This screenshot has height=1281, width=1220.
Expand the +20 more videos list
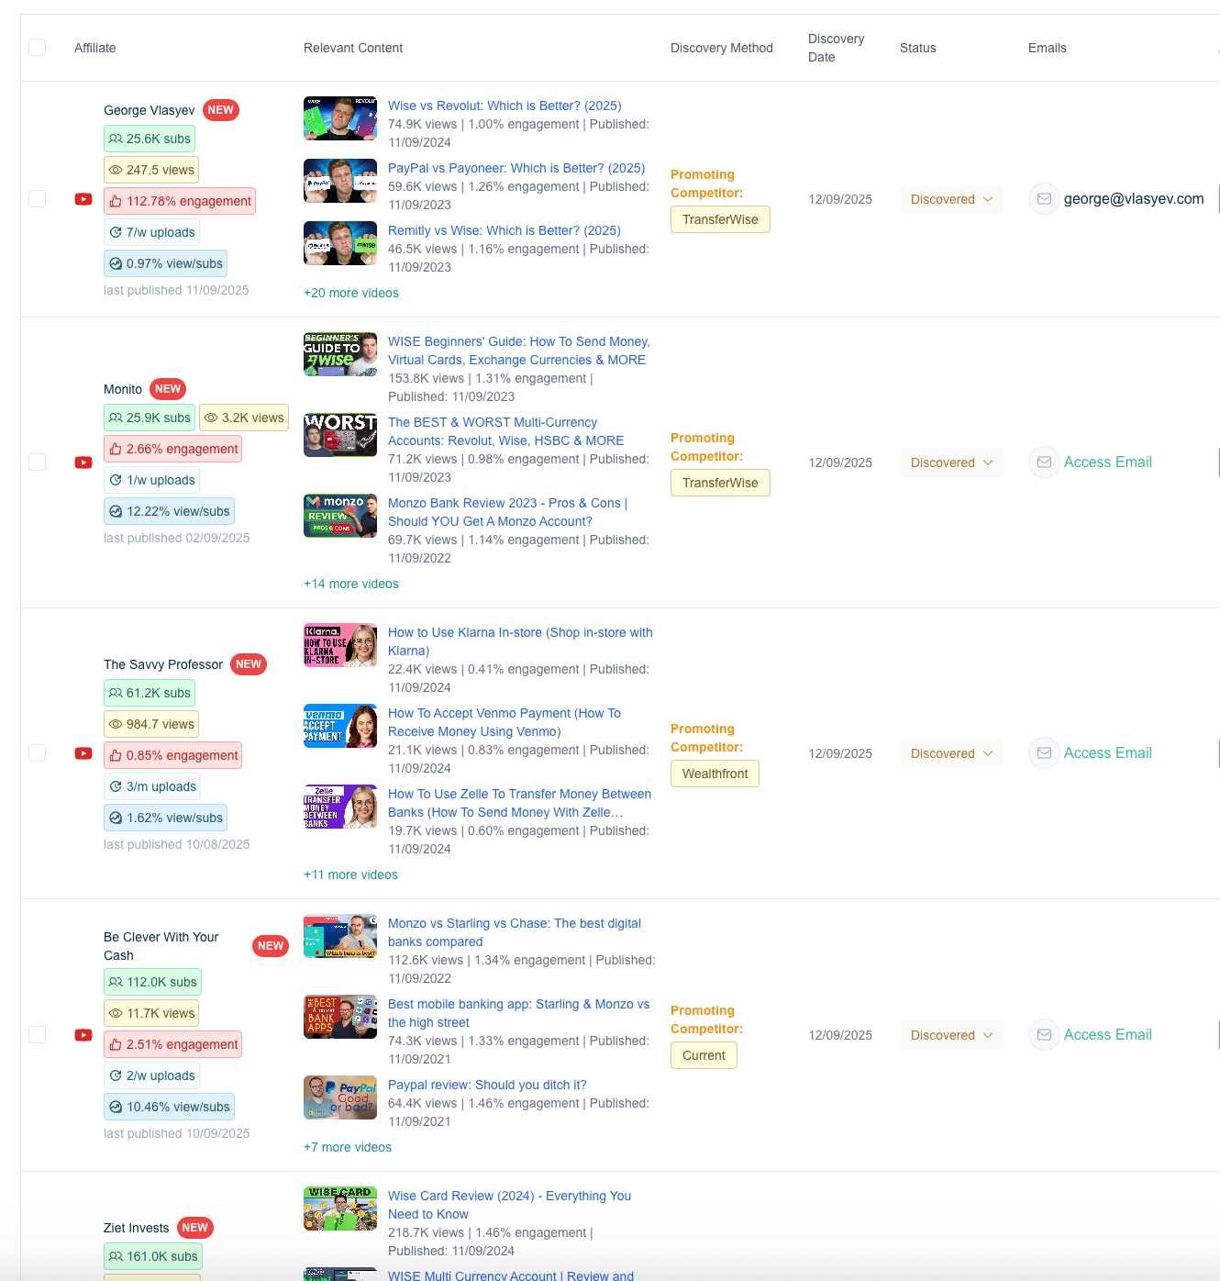tap(351, 293)
